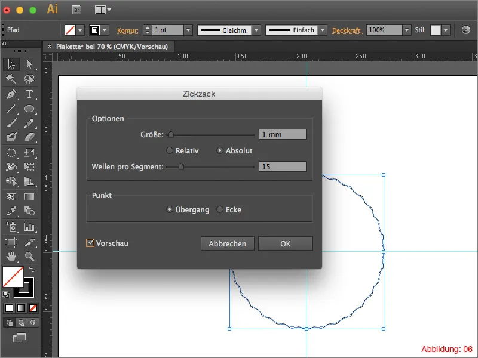Select the Column Graph tool
This screenshot has width=478, height=358.
(29, 227)
